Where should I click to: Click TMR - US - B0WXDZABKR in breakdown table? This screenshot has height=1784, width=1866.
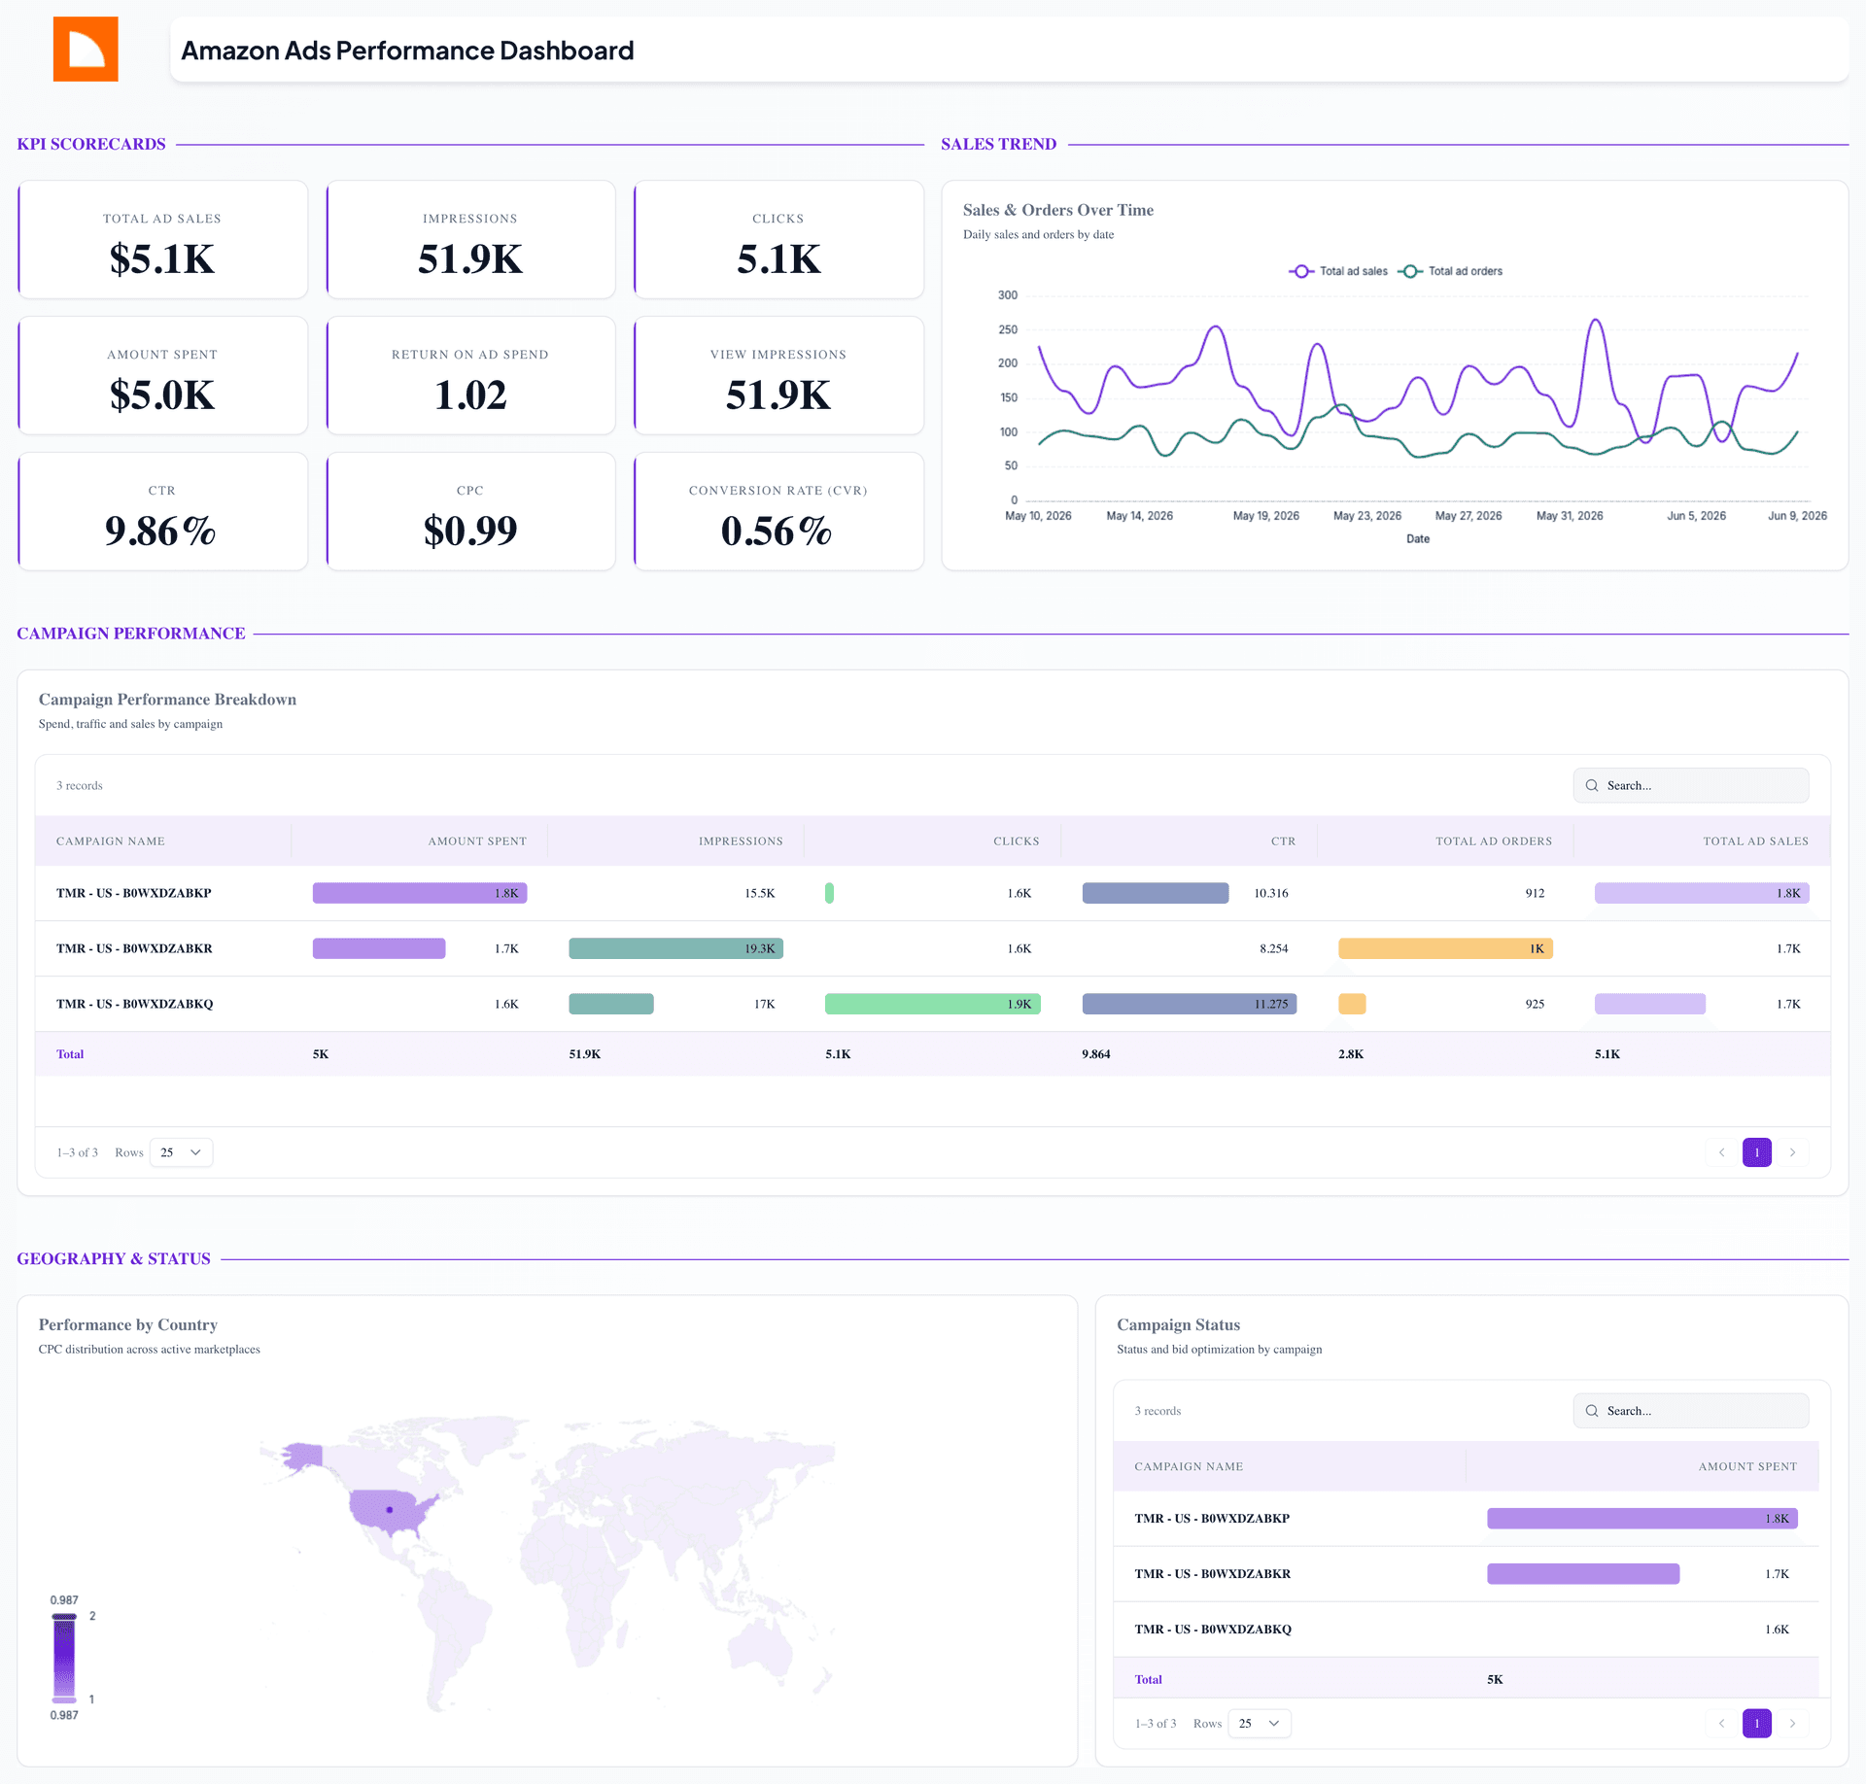134,948
